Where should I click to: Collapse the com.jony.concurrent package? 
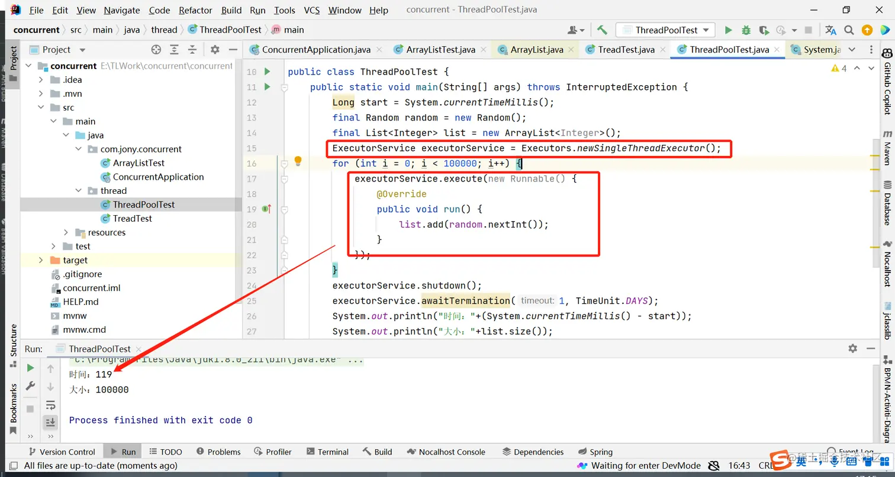pyautogui.click(x=79, y=149)
